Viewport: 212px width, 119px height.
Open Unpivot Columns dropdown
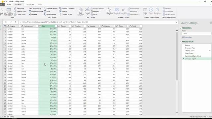point(67,9)
